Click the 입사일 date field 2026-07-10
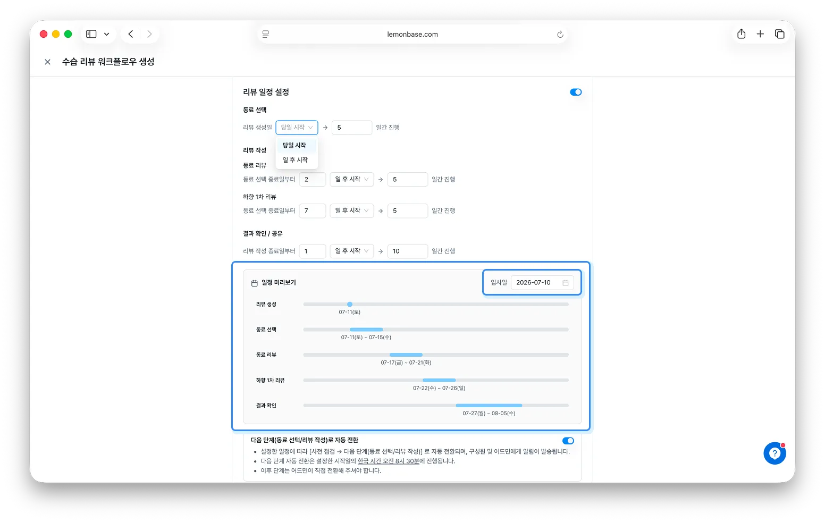825x522 pixels. click(x=542, y=283)
